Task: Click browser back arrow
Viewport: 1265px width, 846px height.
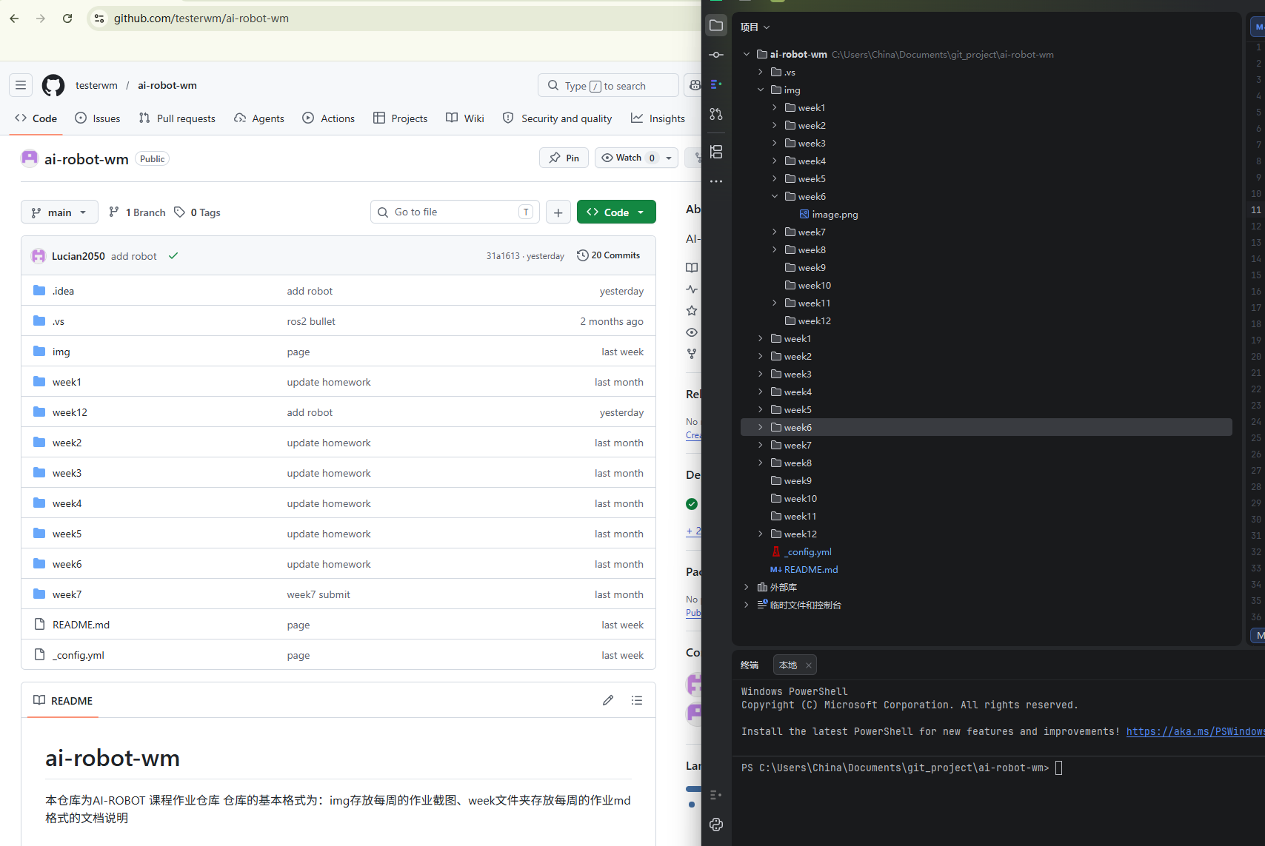Action: point(14,19)
